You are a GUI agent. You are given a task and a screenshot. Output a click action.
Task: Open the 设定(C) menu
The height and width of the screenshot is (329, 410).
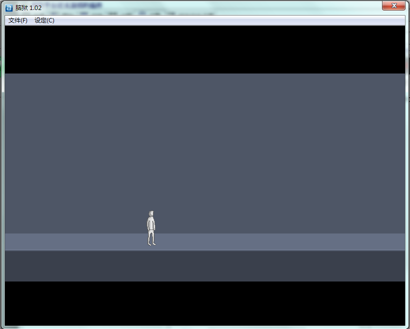(44, 20)
